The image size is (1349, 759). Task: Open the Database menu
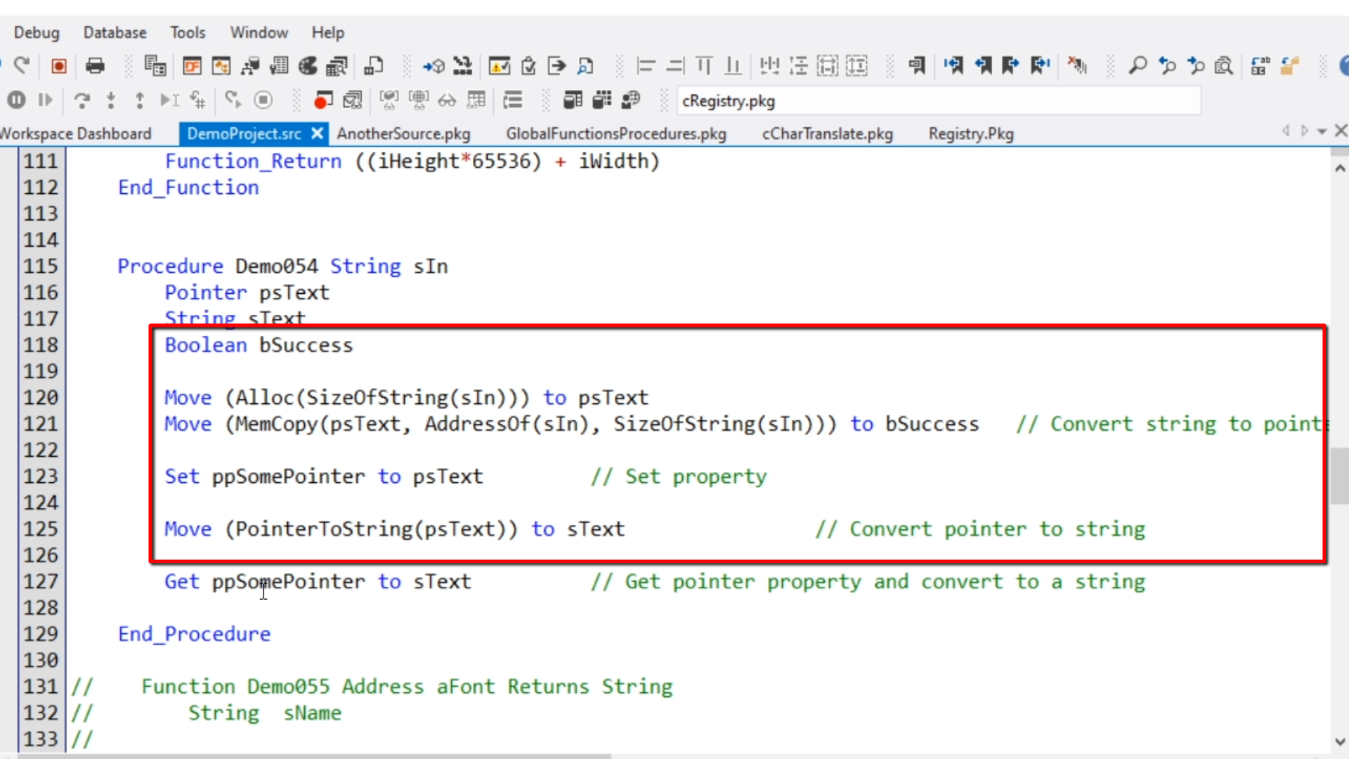point(115,32)
